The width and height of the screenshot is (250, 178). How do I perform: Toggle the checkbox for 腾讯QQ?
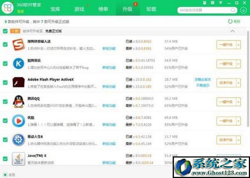[5, 102]
